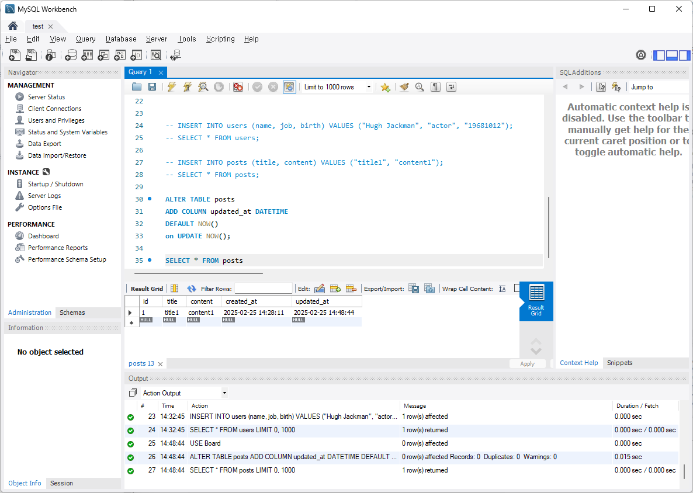Switch to Snippets tab
The height and width of the screenshot is (493, 693).
(619, 363)
